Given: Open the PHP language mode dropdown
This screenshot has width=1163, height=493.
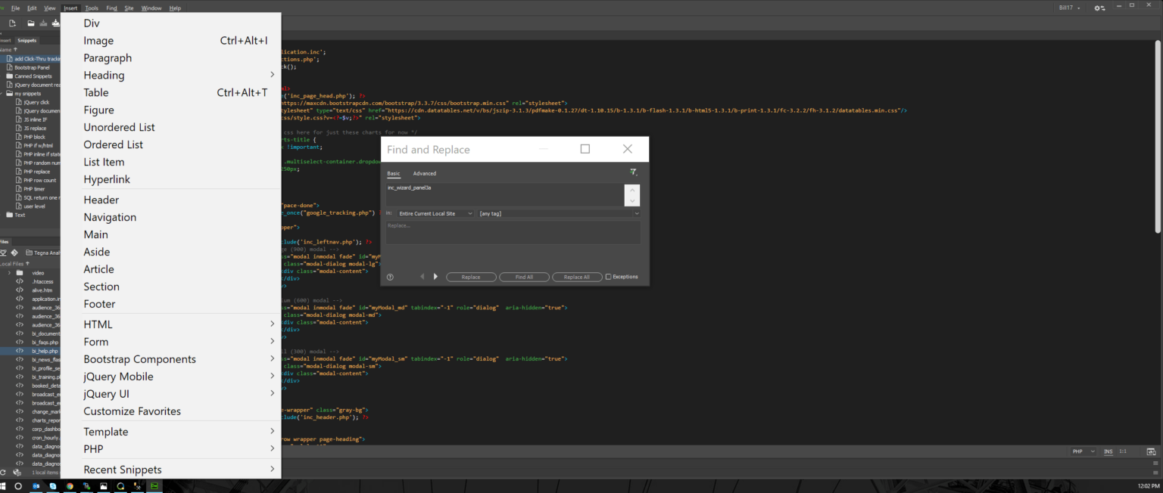Looking at the screenshot, I should point(1082,451).
